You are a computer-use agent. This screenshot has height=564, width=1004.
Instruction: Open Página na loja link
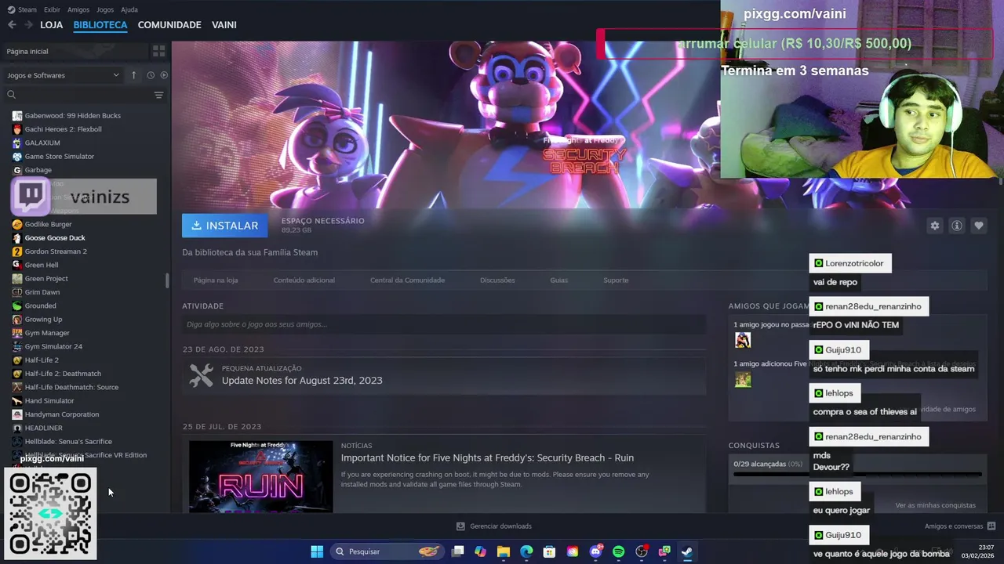(x=216, y=280)
